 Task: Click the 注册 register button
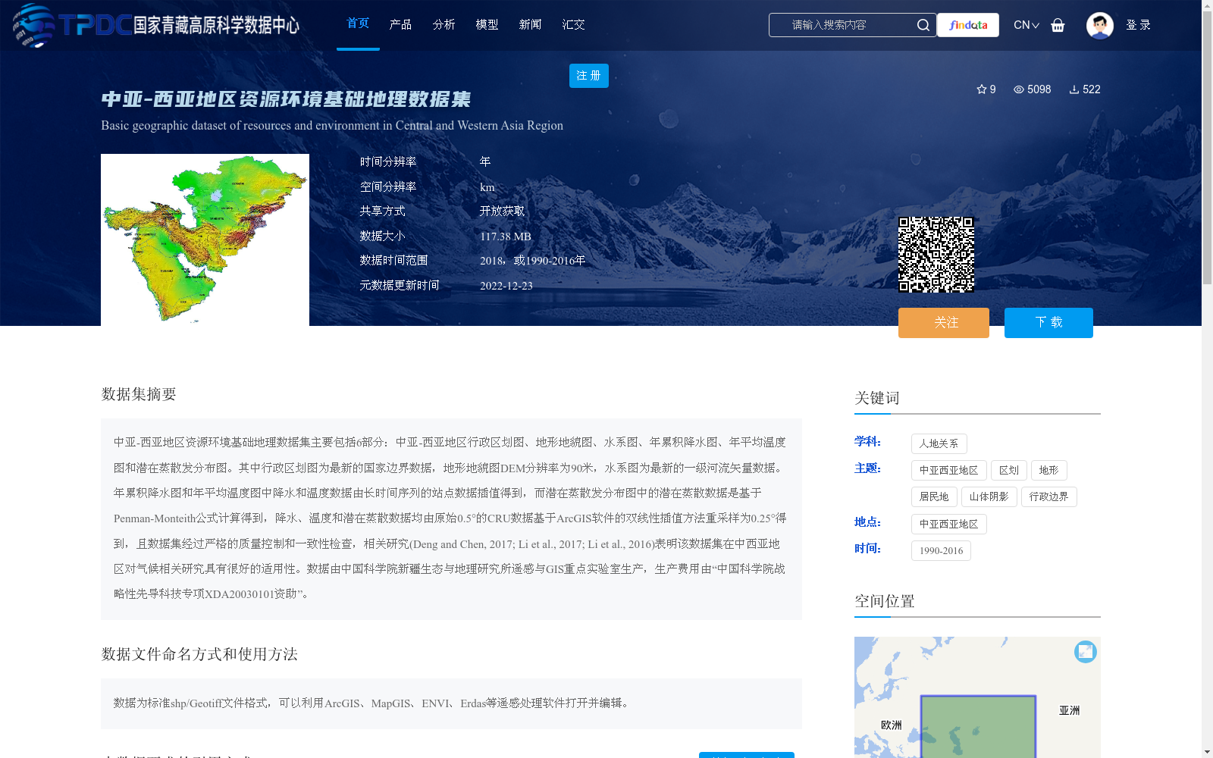(588, 76)
